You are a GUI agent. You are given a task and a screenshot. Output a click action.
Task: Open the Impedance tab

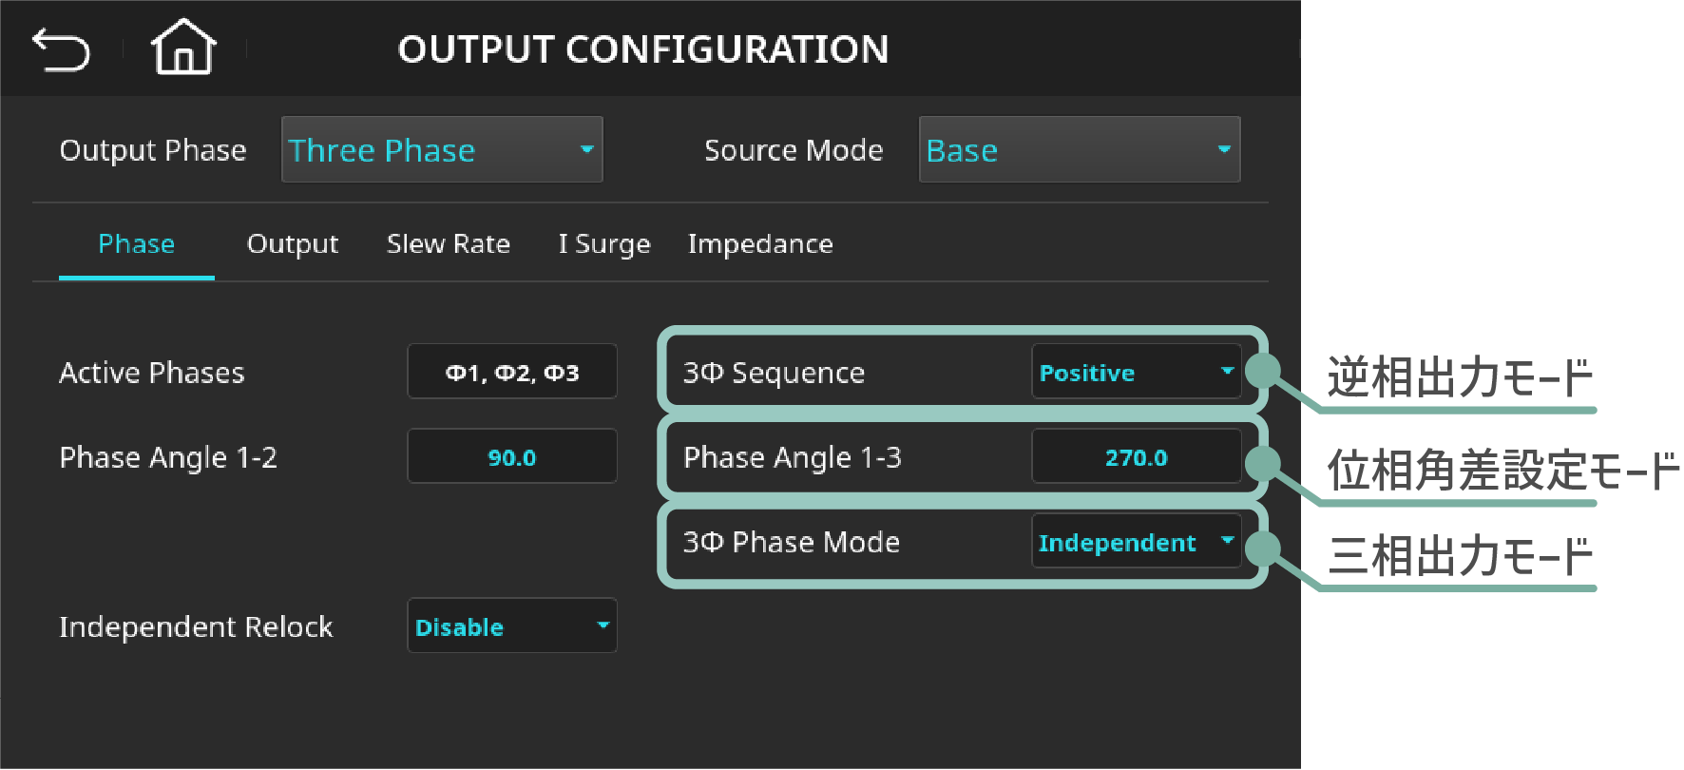pyautogui.click(x=760, y=244)
